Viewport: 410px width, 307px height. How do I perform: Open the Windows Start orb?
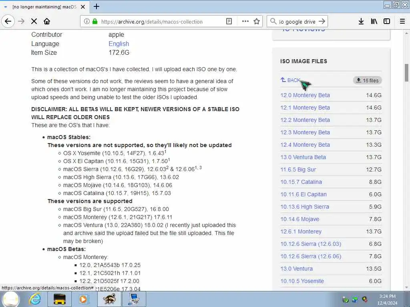coord(11,299)
